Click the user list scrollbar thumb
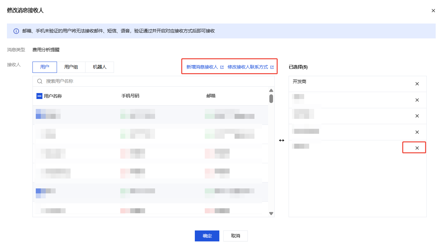Viewport: 442px width, 249px height. pos(271,99)
